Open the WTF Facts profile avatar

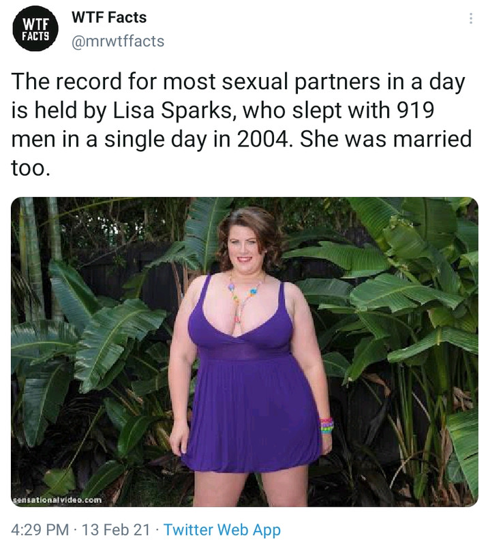[35, 29]
